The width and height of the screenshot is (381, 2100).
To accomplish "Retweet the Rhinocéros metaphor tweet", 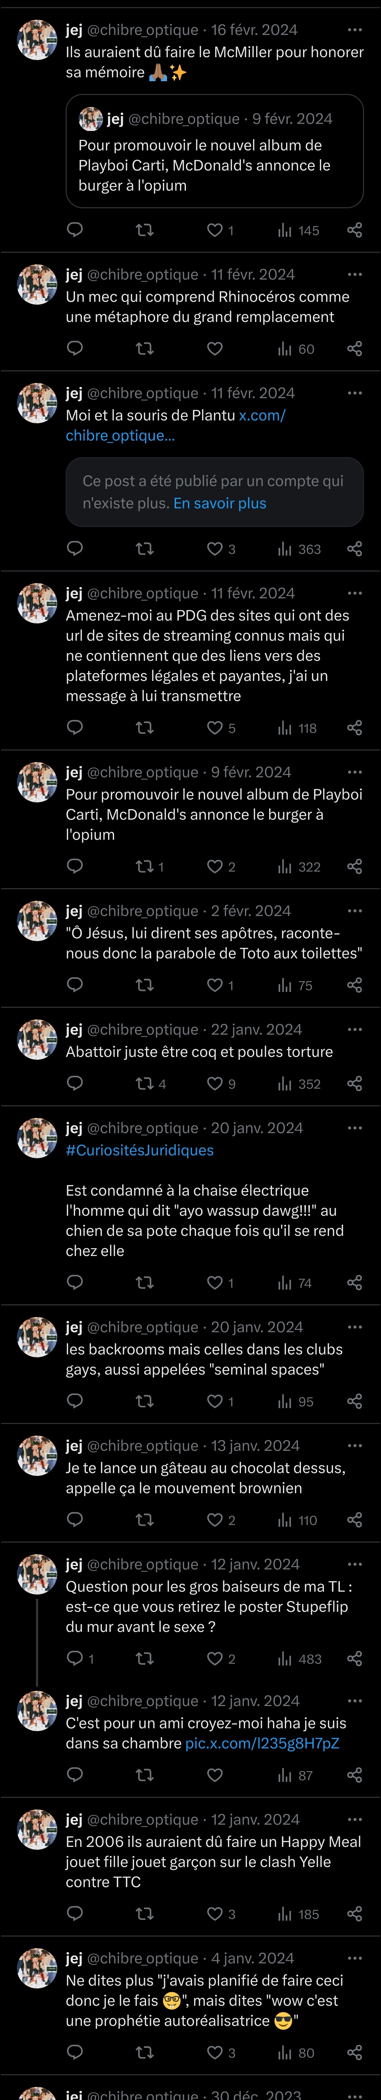I will tap(144, 348).
